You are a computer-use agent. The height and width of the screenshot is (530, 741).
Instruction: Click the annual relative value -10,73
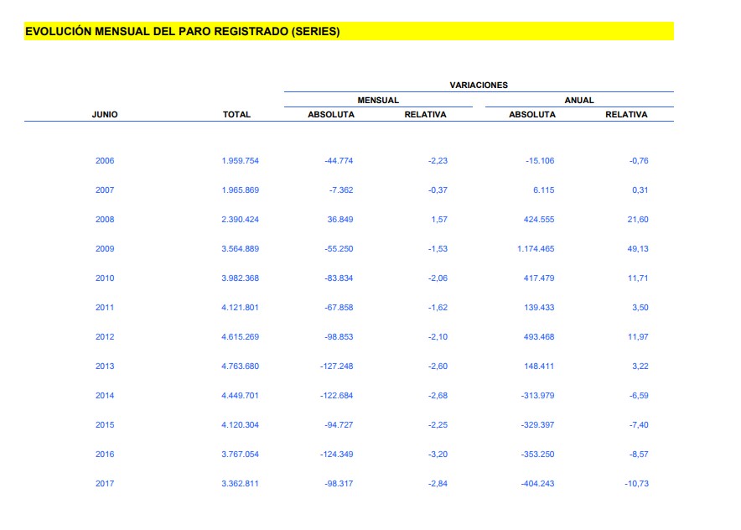pyautogui.click(x=636, y=484)
